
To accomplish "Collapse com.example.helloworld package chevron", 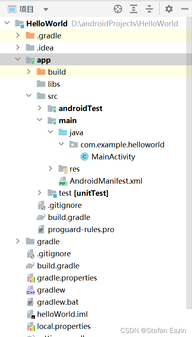I will [x=62, y=144].
